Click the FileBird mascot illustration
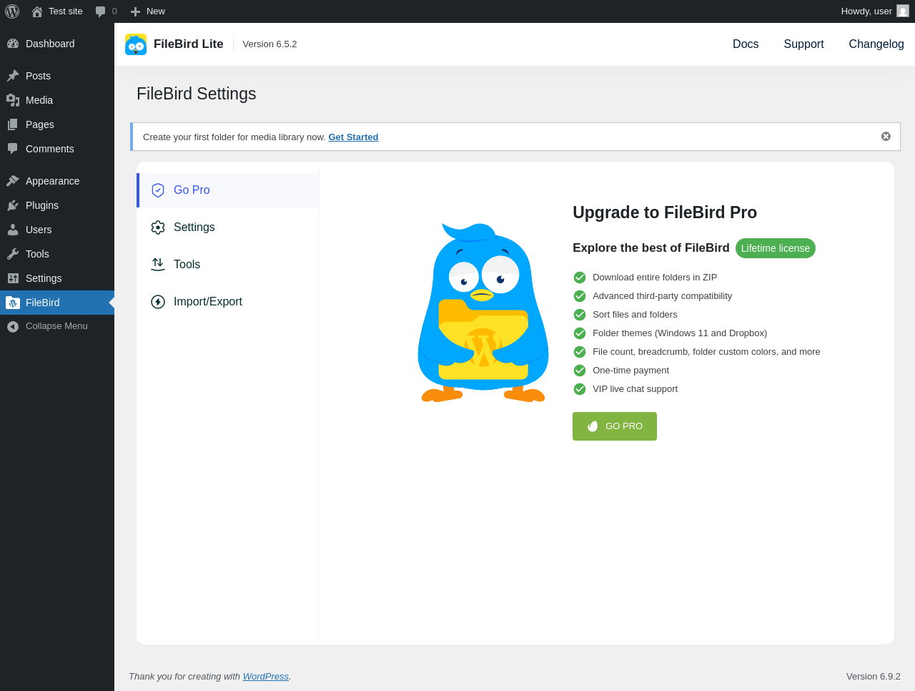The image size is (915, 691). click(483, 313)
